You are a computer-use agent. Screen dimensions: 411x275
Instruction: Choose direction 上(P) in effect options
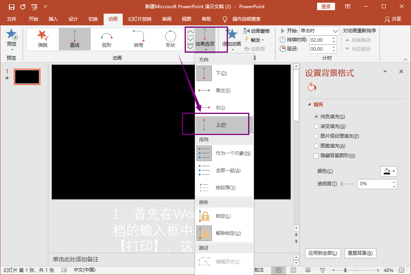coord(225,125)
